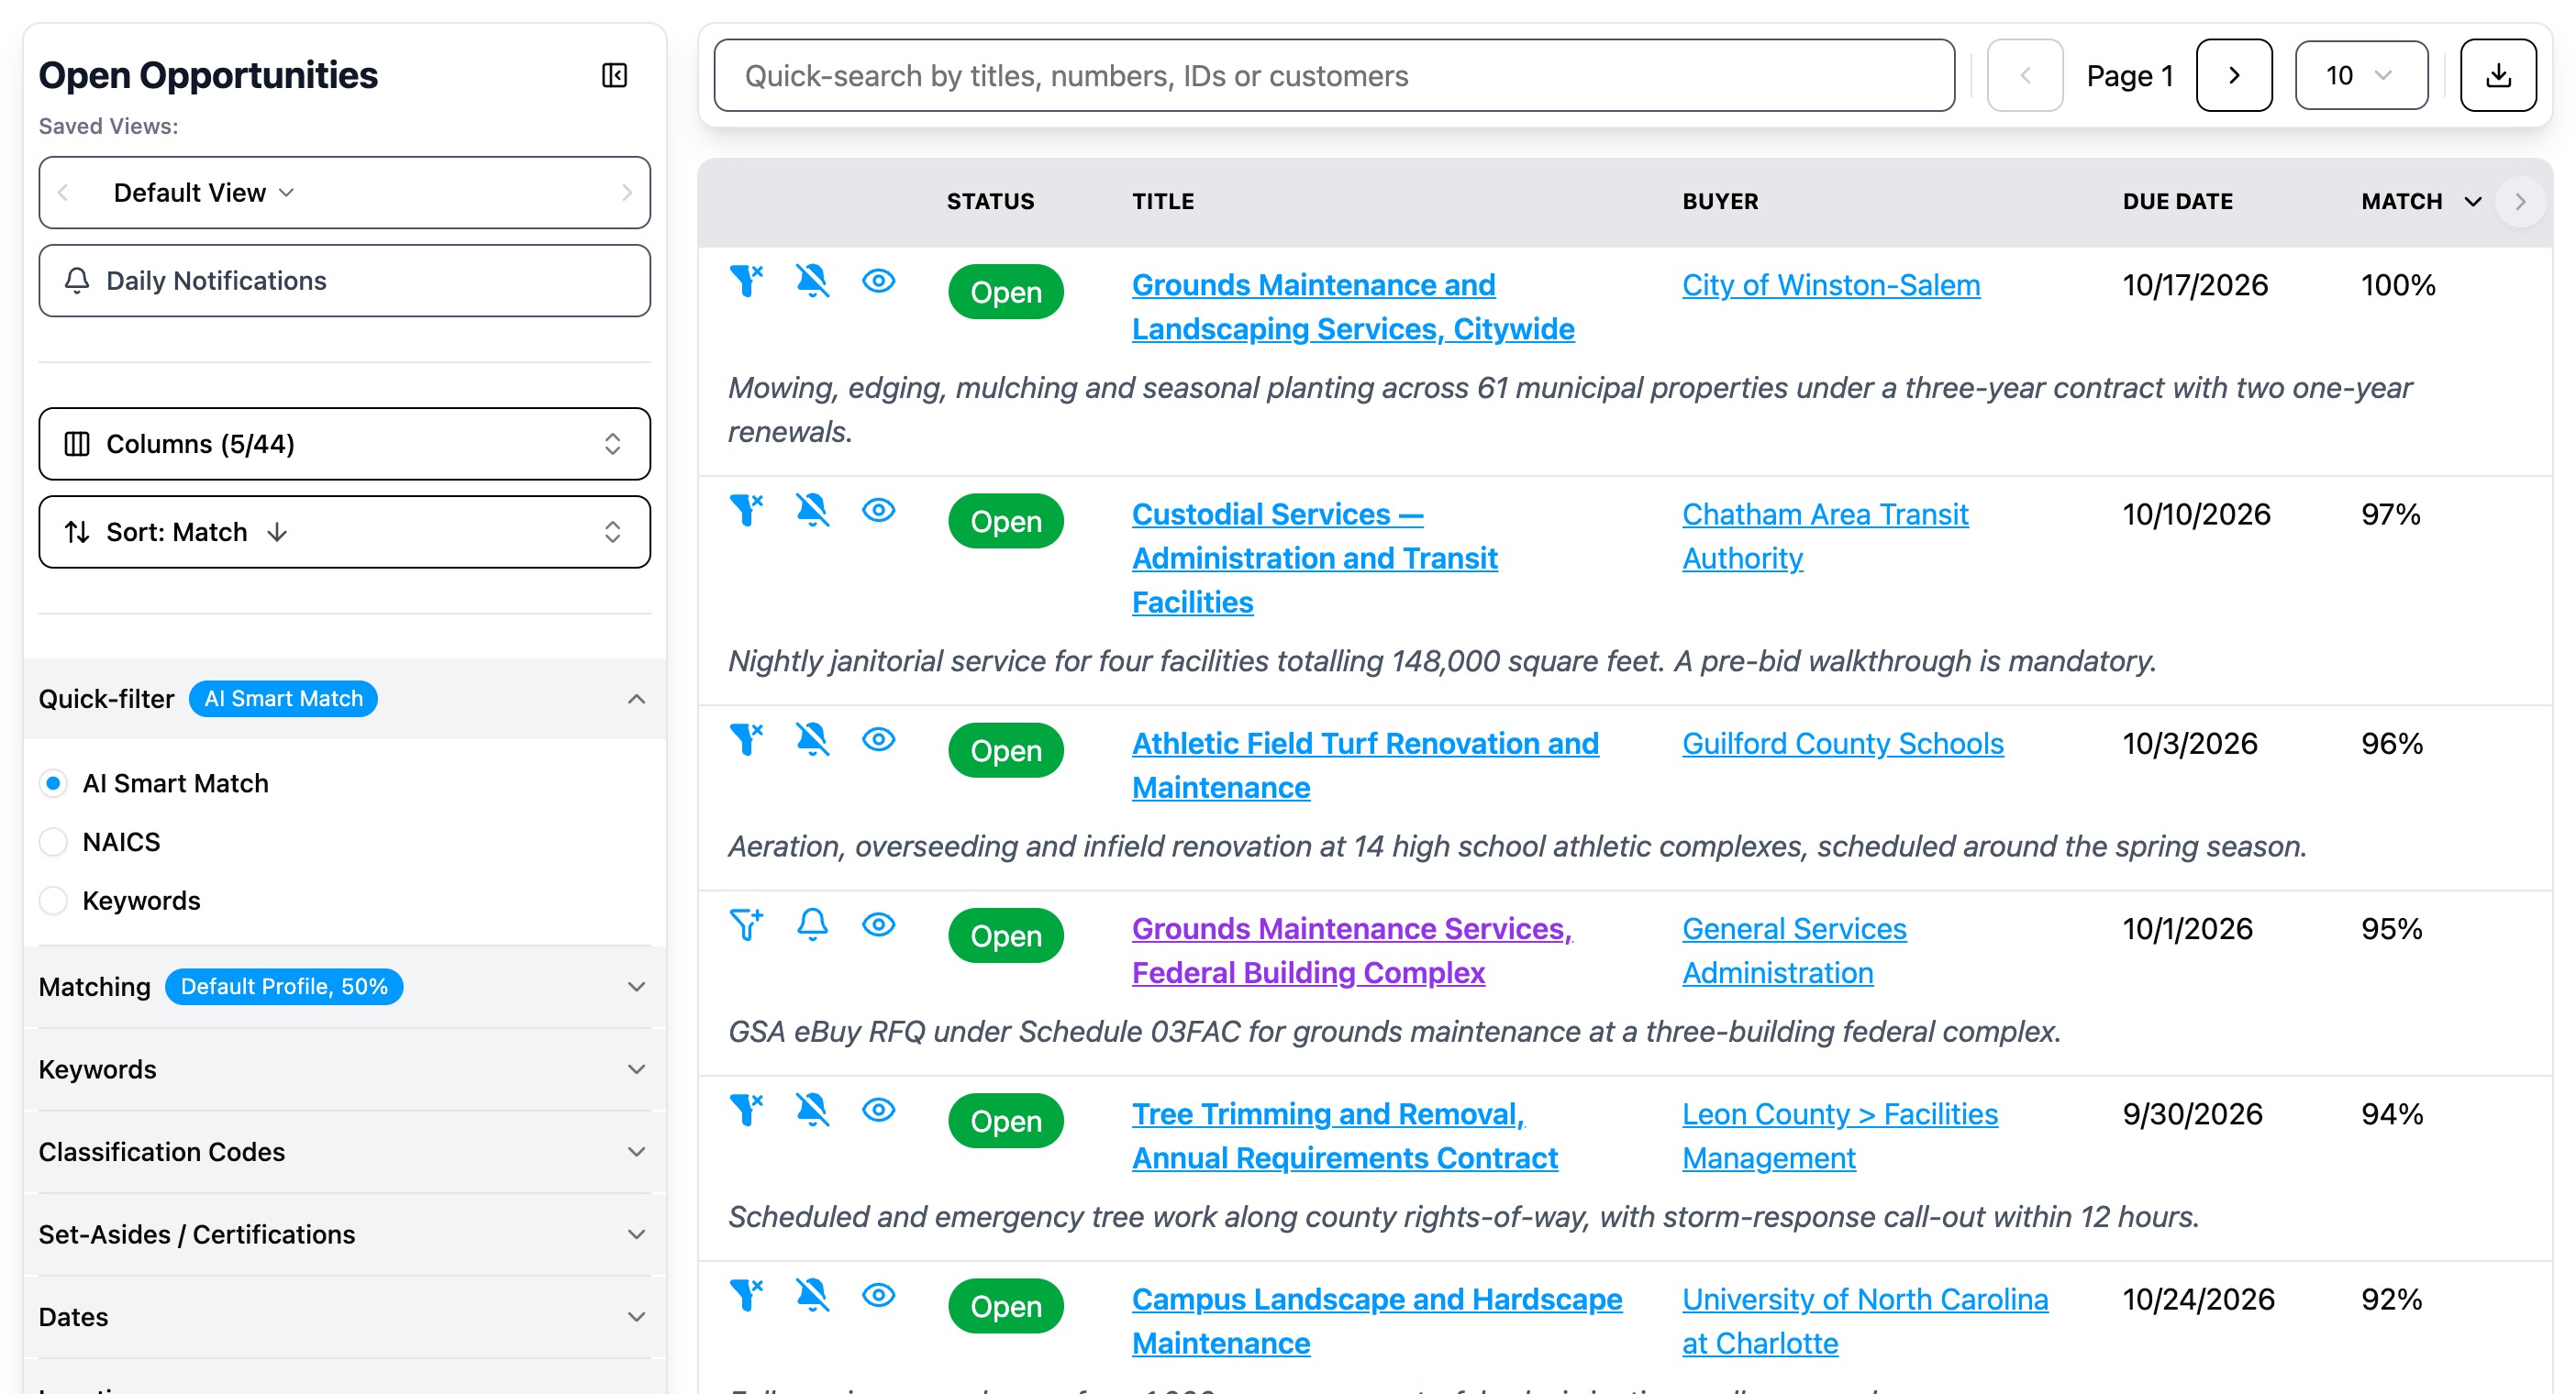Screen dimensions: 2576x1394
Task: Collapse the sidebar panel icon
Action: [x=614, y=75]
